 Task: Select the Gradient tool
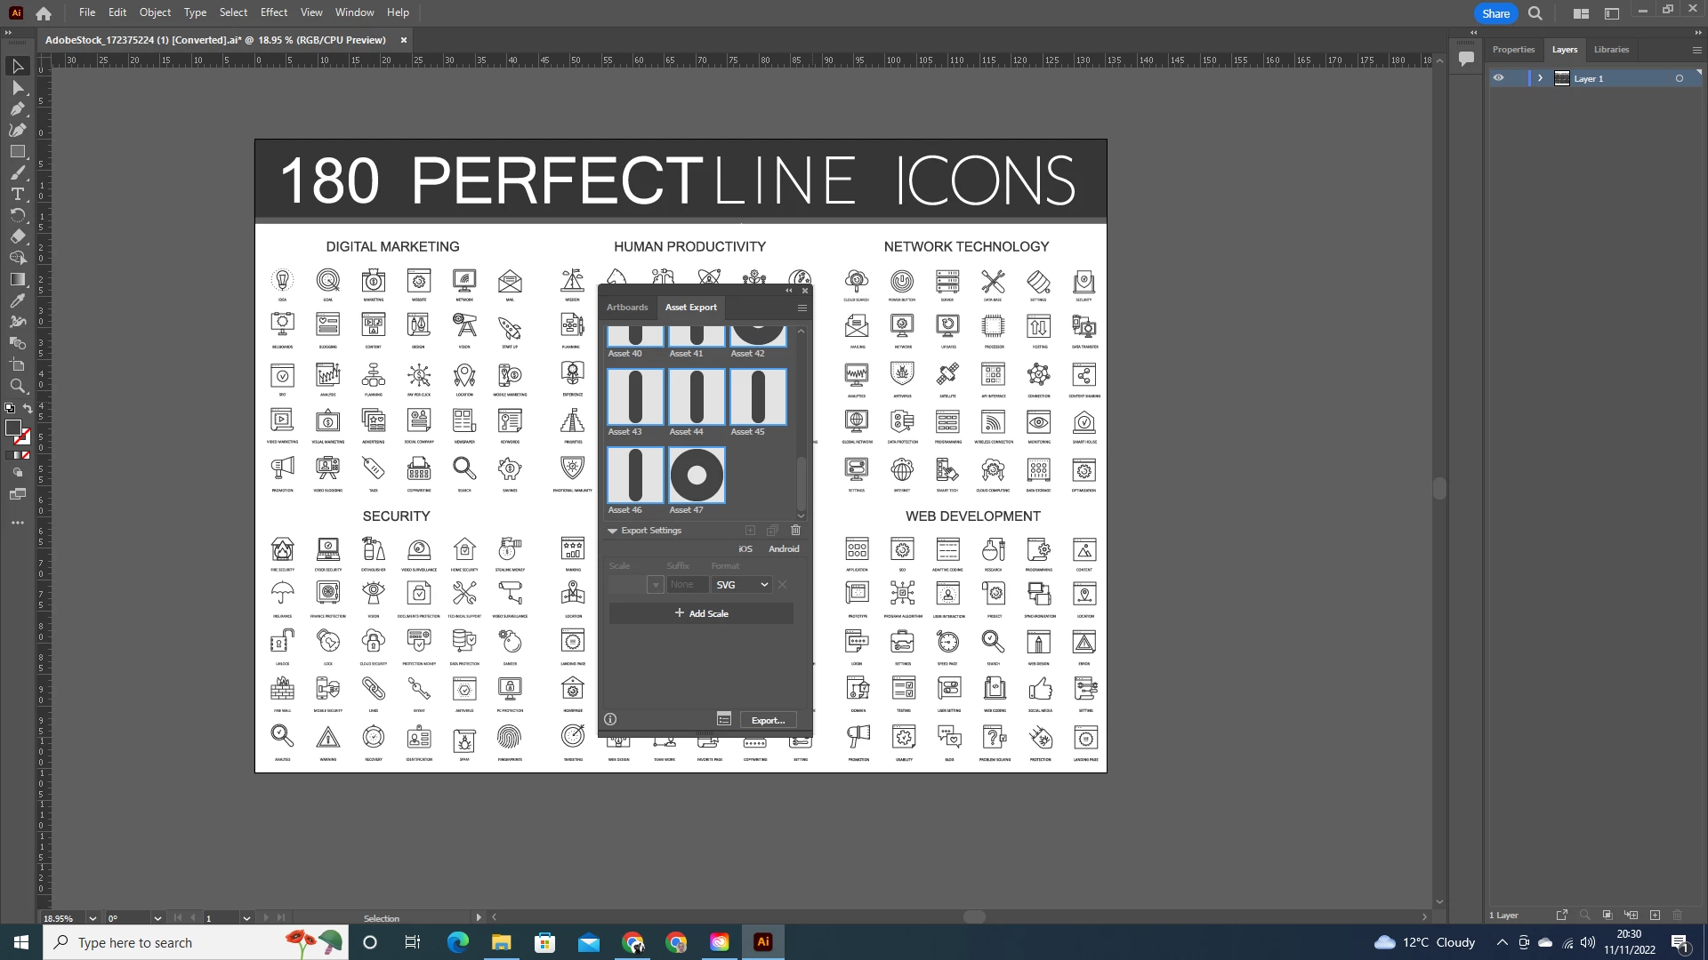coord(17,279)
